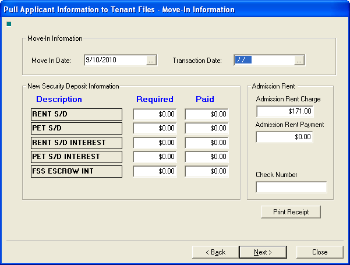Select RENT S/D INTEREST Required field
This screenshot has height=265, width=350.
(155, 143)
